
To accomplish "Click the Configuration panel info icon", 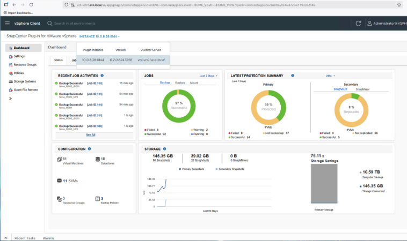I will click(x=89, y=148).
